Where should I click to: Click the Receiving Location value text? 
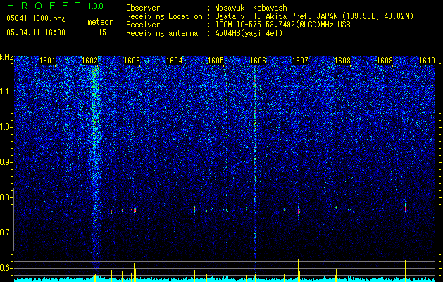[x=314, y=16]
